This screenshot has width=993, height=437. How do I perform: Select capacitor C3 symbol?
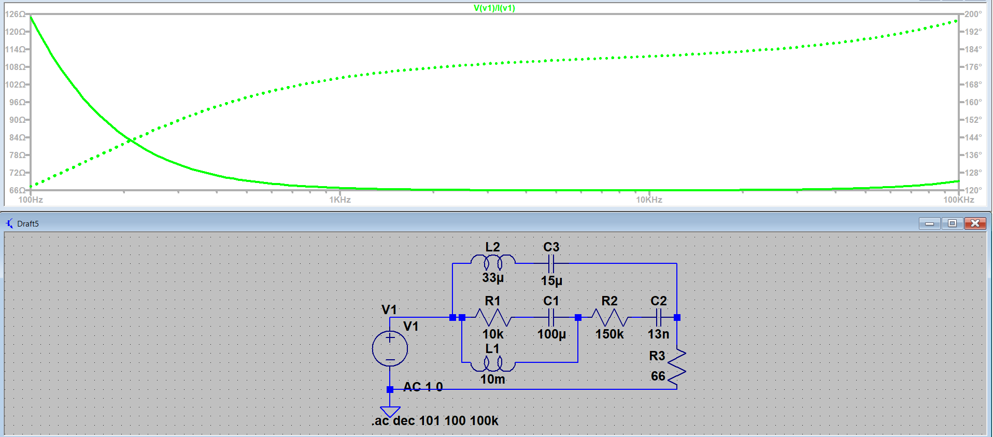tap(551, 263)
